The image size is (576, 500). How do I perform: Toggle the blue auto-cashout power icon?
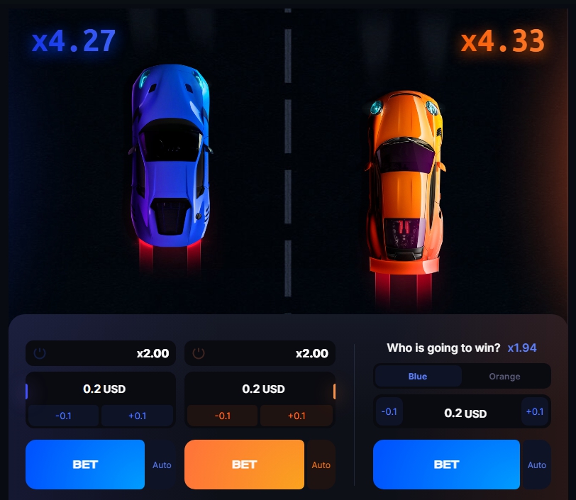[40, 353]
